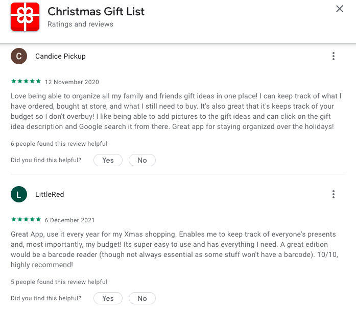Image resolution: width=356 pixels, height=310 pixels.
Task: Click the 6 December 2021 review date
Action: 69,220
